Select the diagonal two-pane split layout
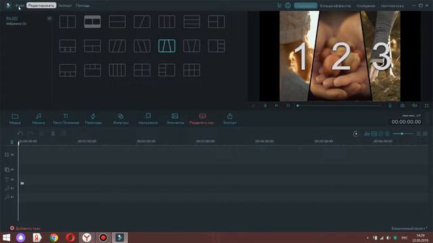Screen dimensions: 433x243 point(142,22)
